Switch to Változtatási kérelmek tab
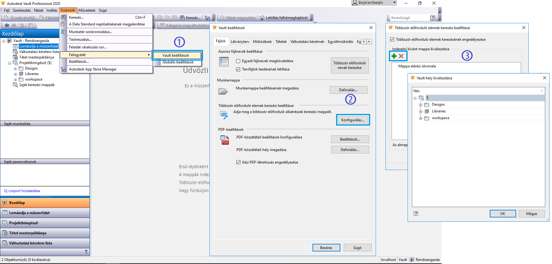Viewport: 552px width, 264px height. click(307, 42)
